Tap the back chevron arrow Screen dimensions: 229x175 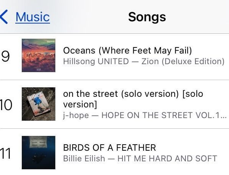coord(4,17)
